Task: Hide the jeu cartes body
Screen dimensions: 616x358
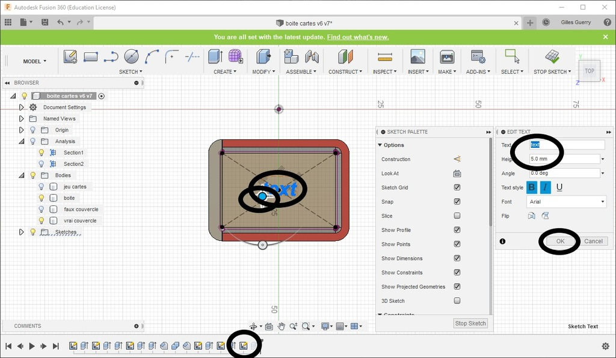Action: click(x=42, y=187)
